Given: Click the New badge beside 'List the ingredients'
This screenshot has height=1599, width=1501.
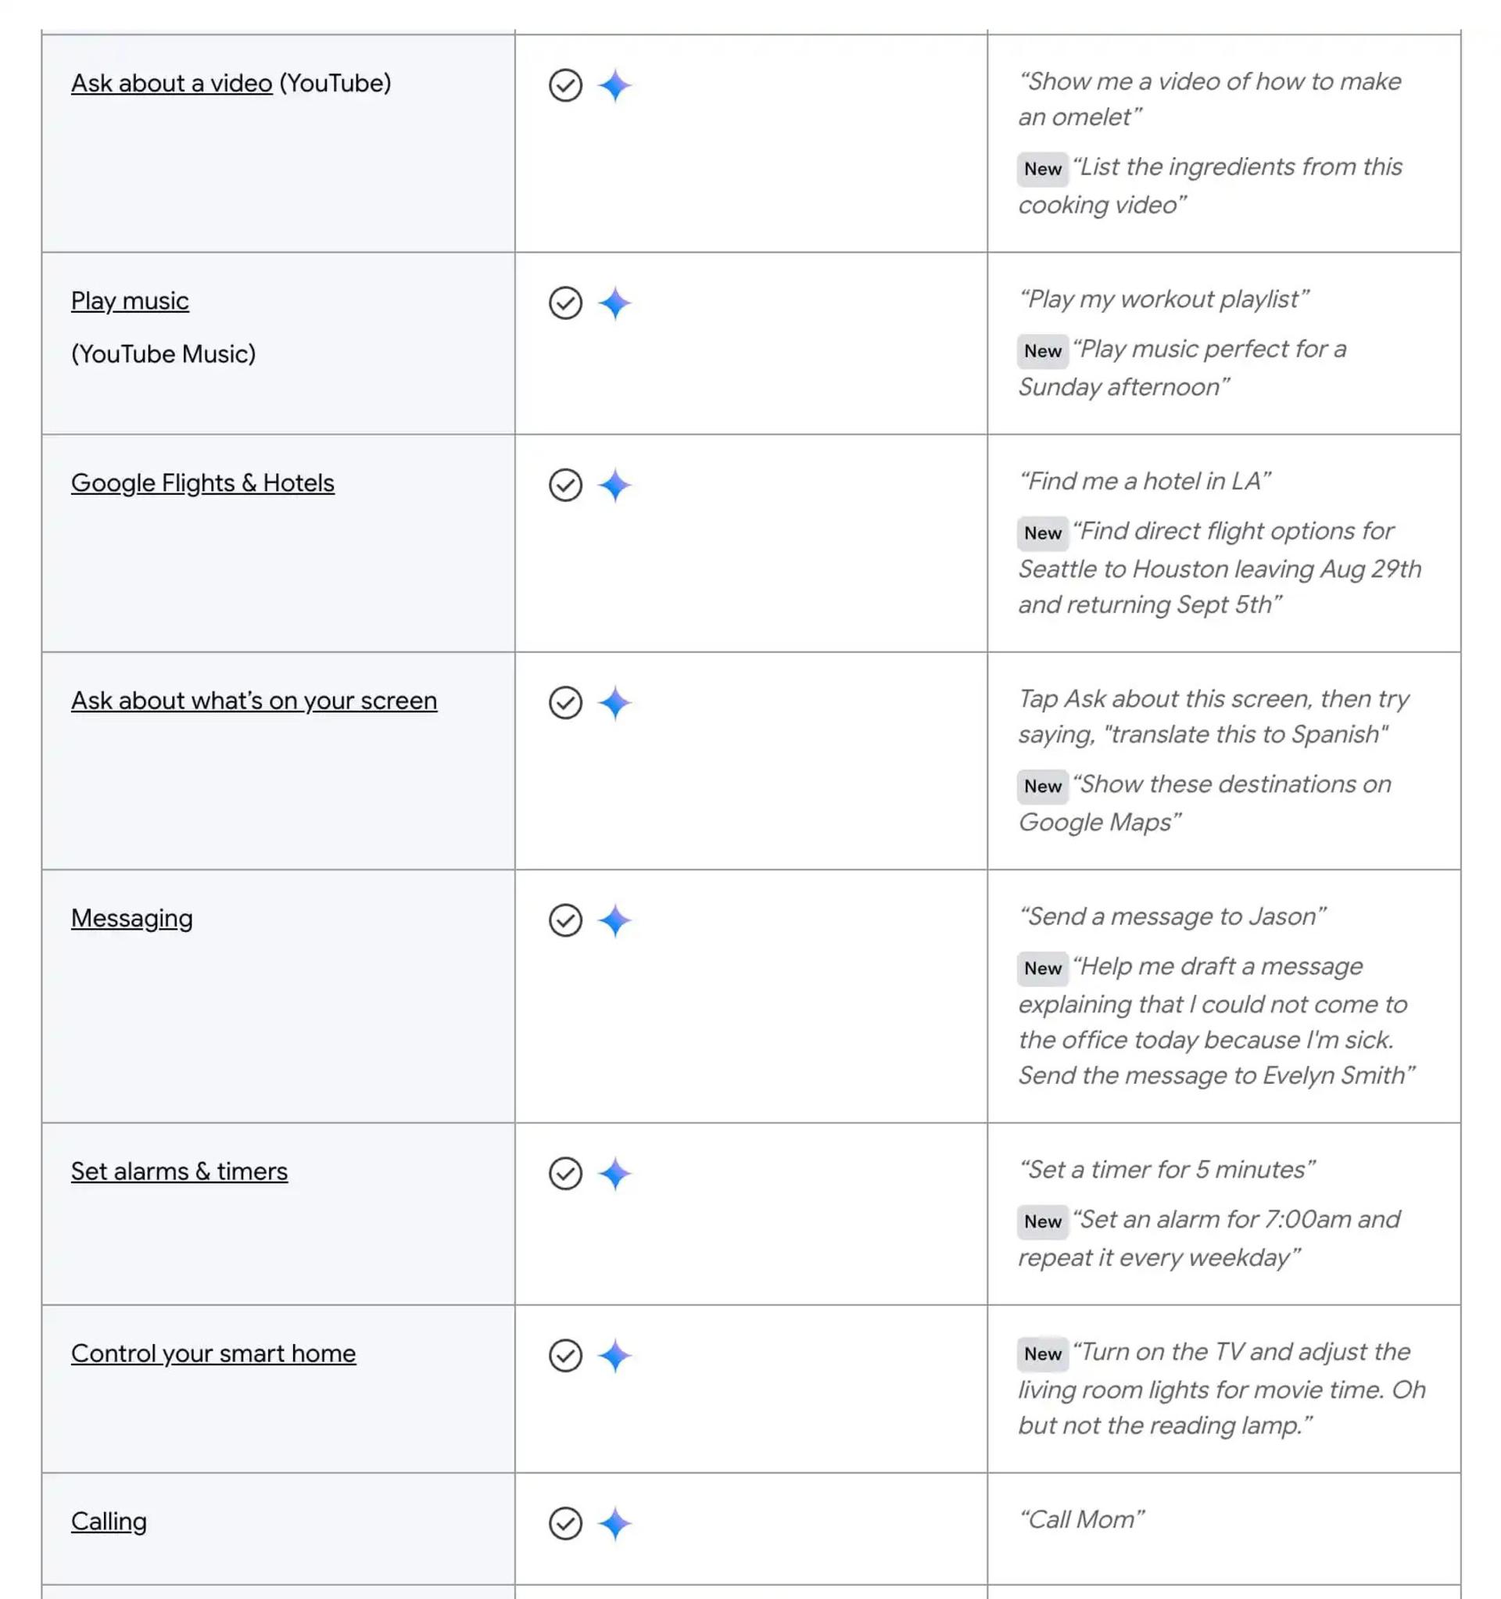Looking at the screenshot, I should point(1043,169).
